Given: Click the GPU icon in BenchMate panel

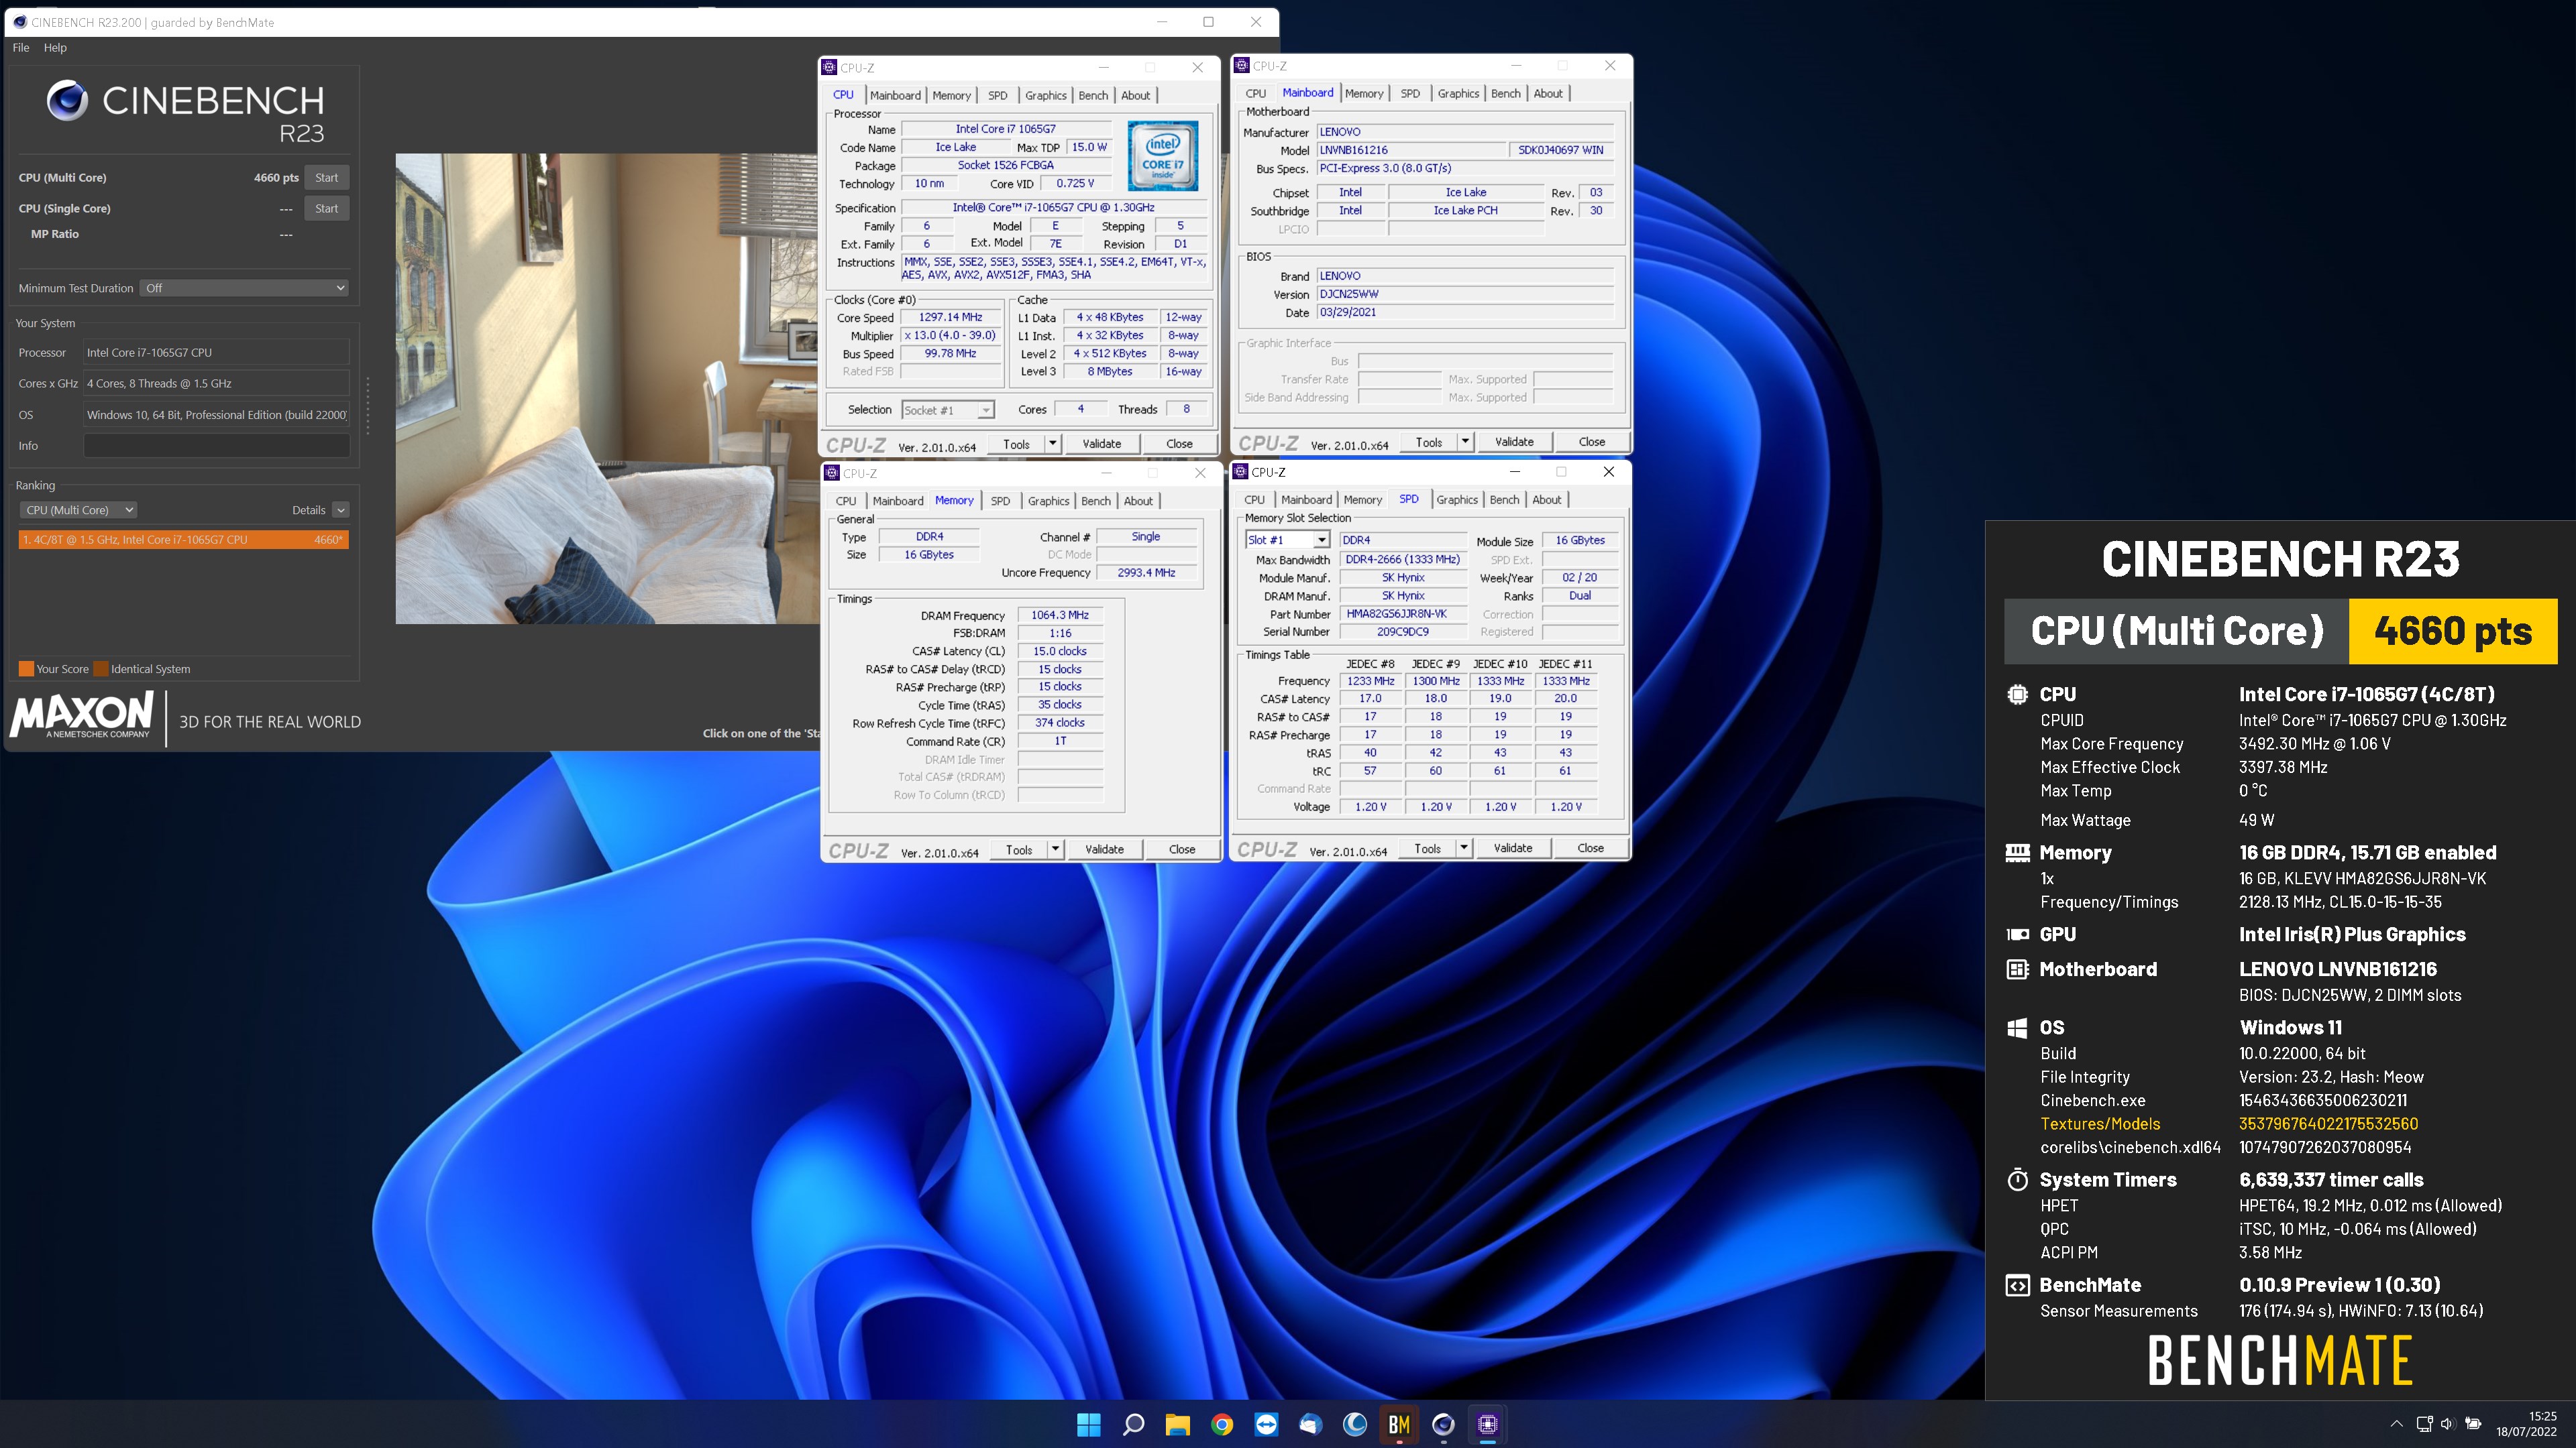Looking at the screenshot, I should pyautogui.click(x=2017, y=934).
